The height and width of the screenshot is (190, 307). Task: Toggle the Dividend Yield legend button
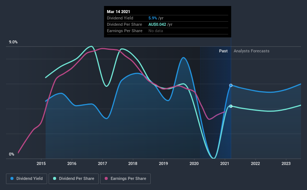coord(27,179)
